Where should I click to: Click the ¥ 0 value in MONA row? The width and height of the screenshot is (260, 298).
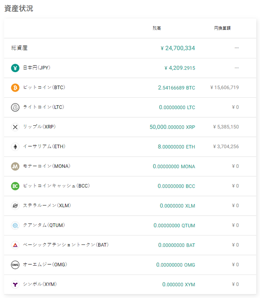click(x=236, y=166)
